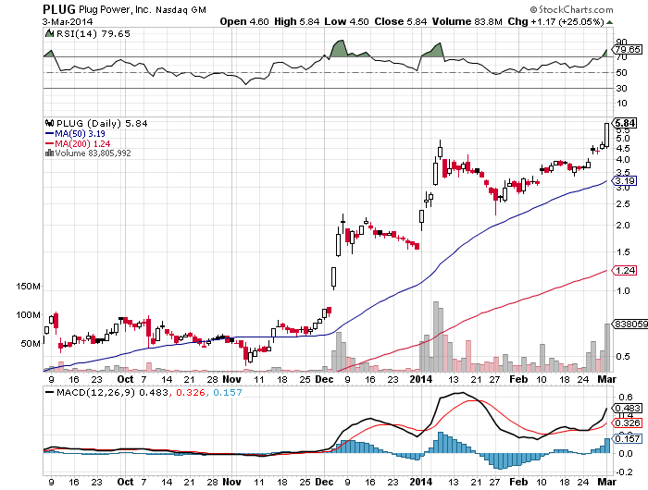Click the Nasdaq GM exchange label
648x490 pixels.
[x=181, y=10]
